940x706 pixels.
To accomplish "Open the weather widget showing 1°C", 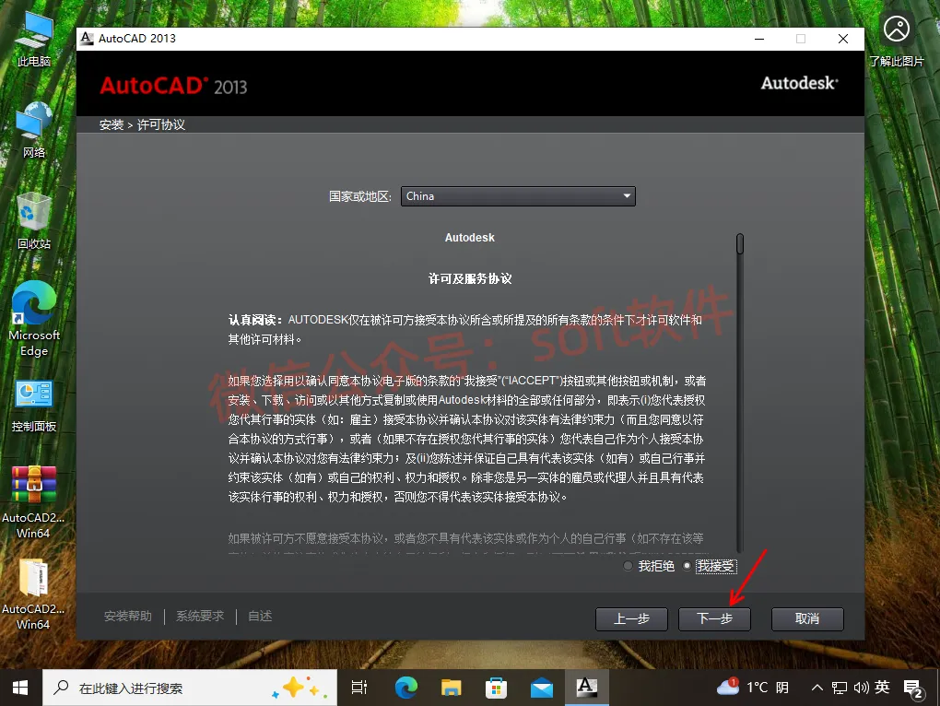I will 753,688.
